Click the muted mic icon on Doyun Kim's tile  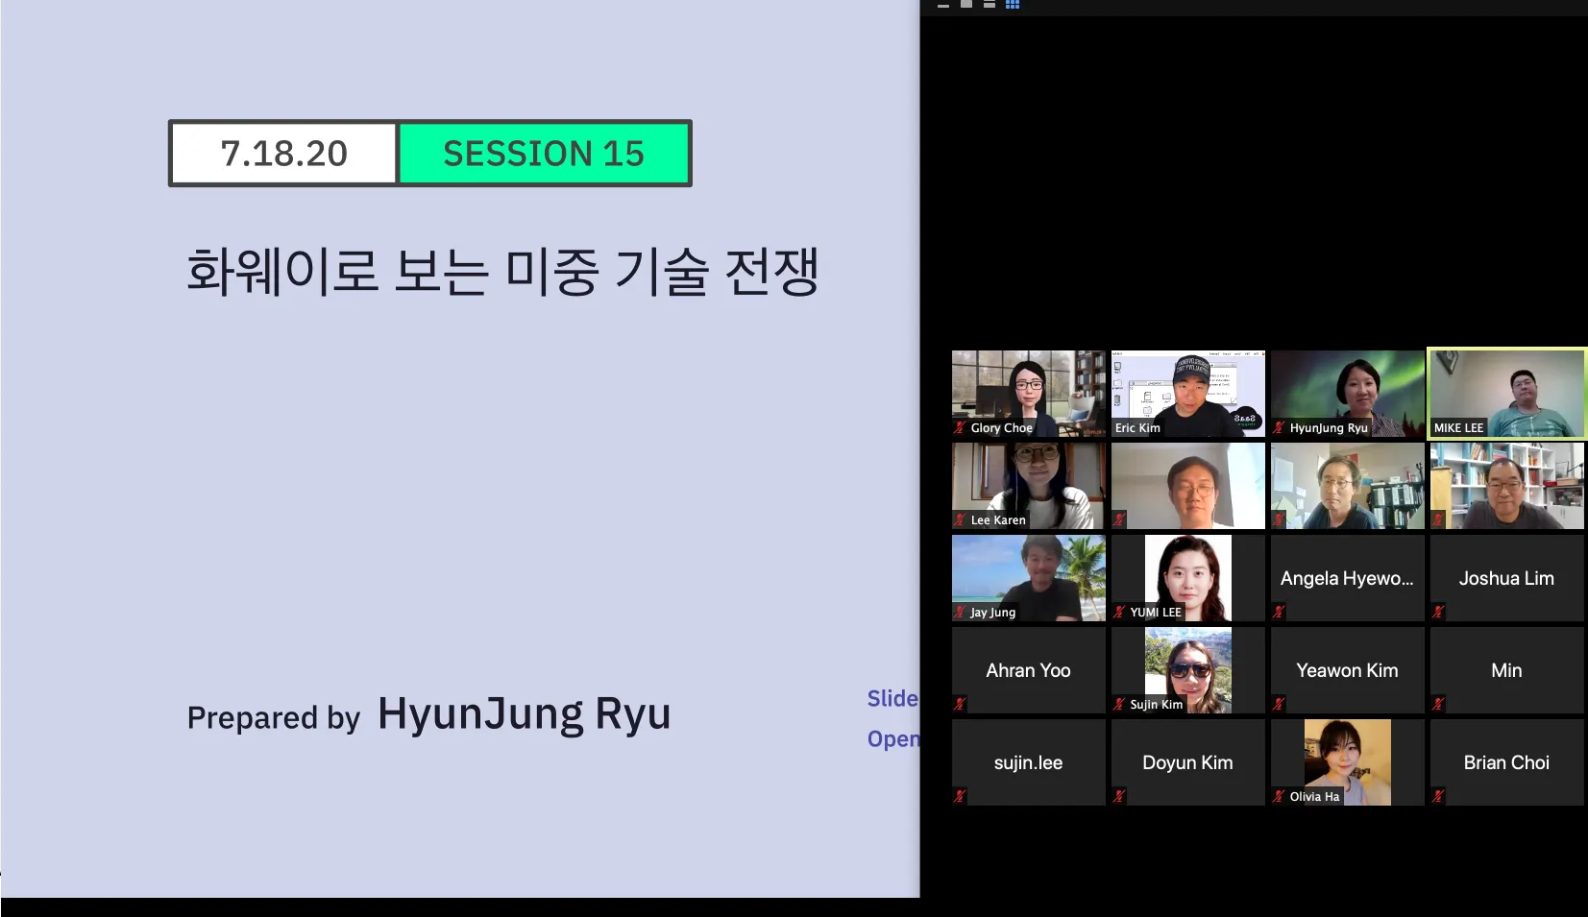[x=1119, y=796]
